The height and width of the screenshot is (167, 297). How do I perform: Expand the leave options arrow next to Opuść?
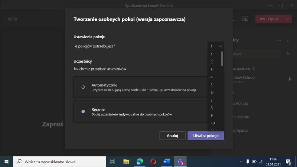pyautogui.click(x=287, y=19)
